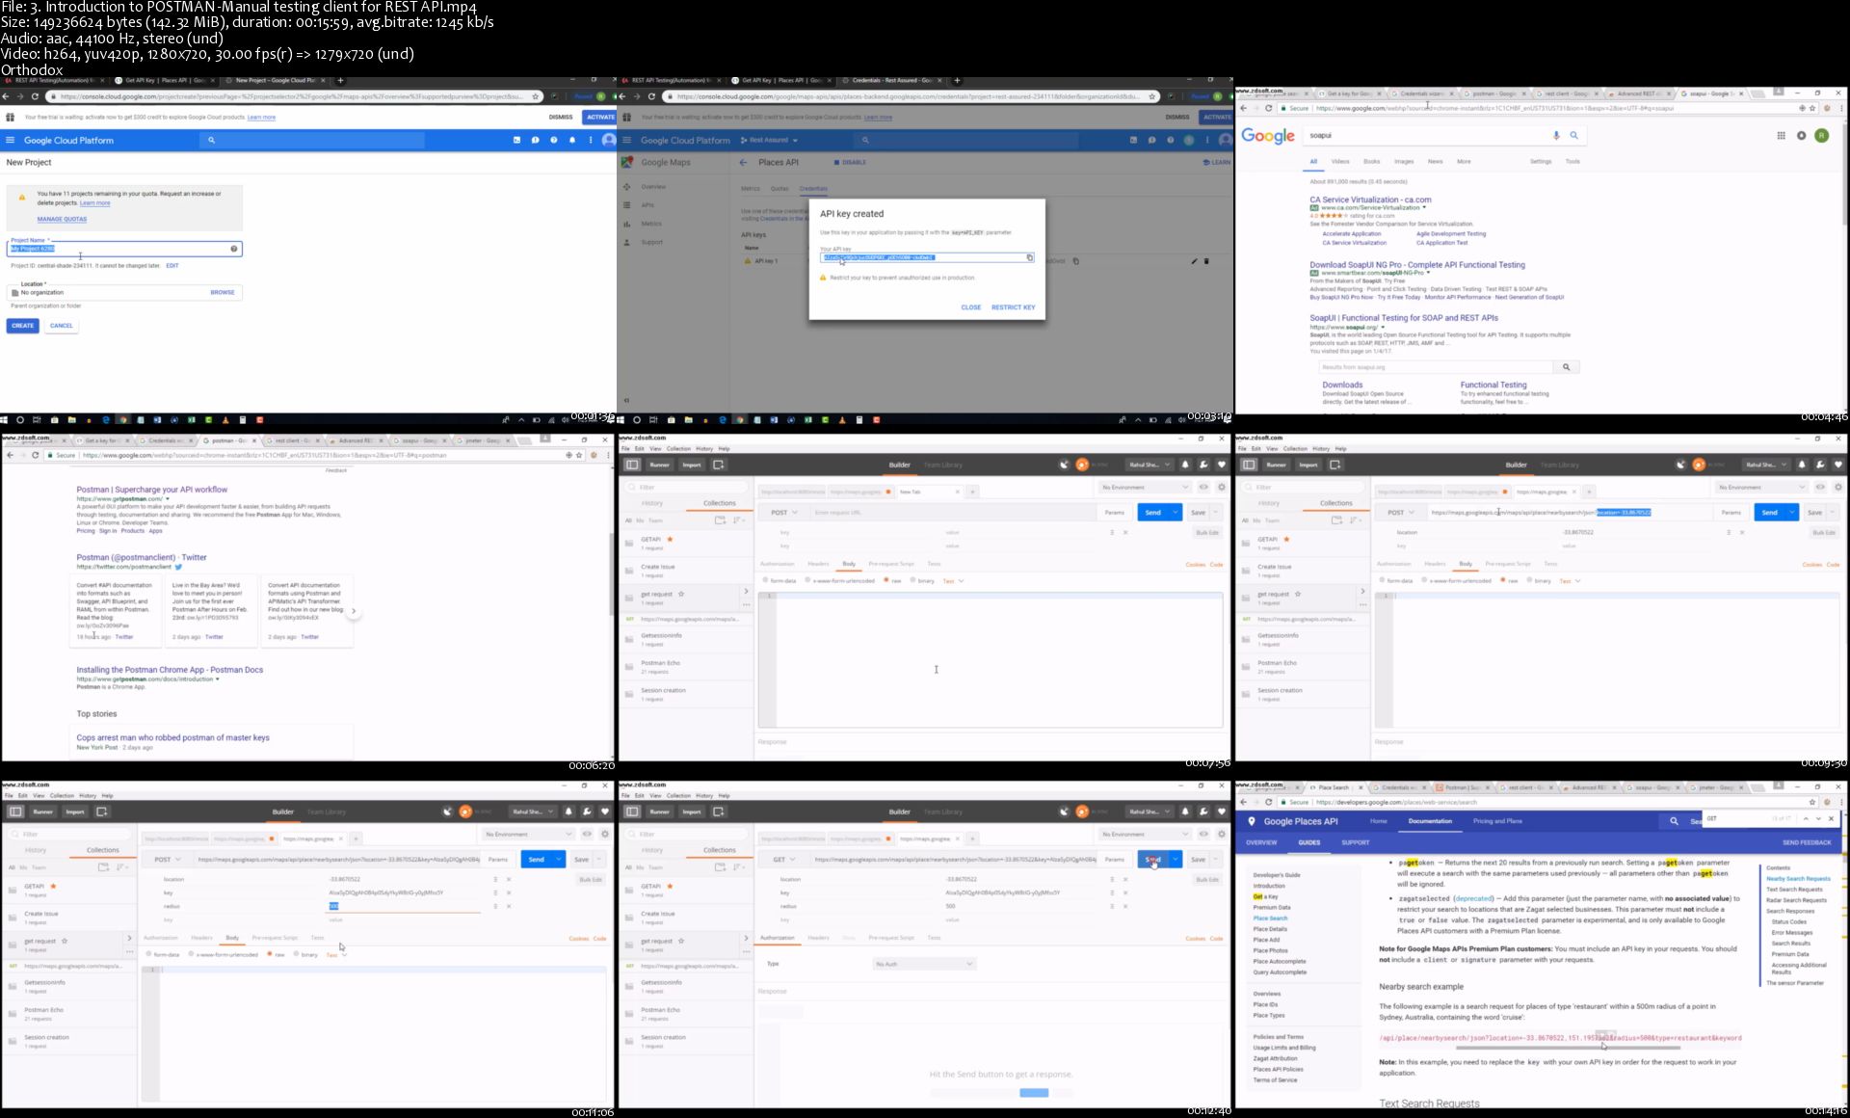Open No Environment dropdown in 00:07:56 frame
This screenshot has width=1850, height=1118.
click(1145, 487)
